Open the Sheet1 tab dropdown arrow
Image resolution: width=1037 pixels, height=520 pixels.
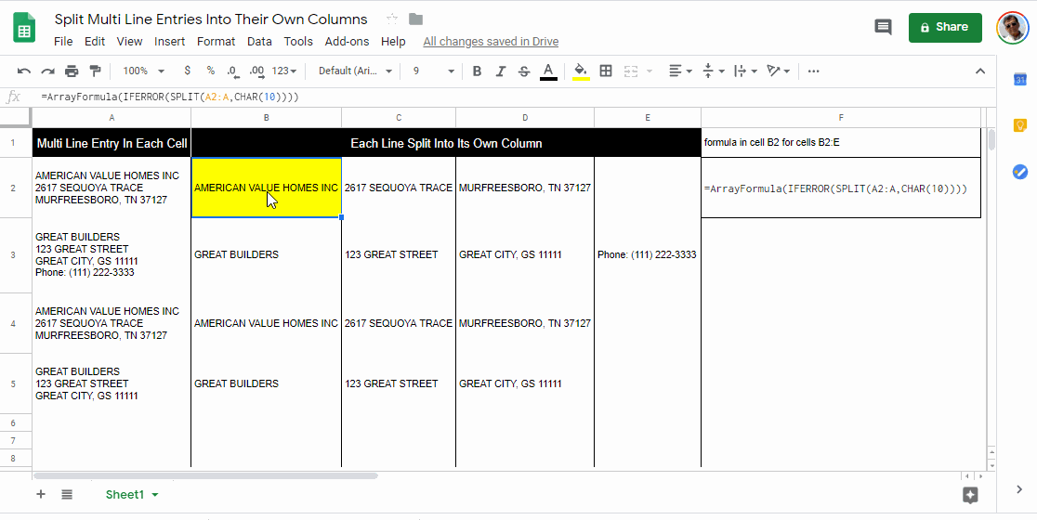click(x=155, y=495)
